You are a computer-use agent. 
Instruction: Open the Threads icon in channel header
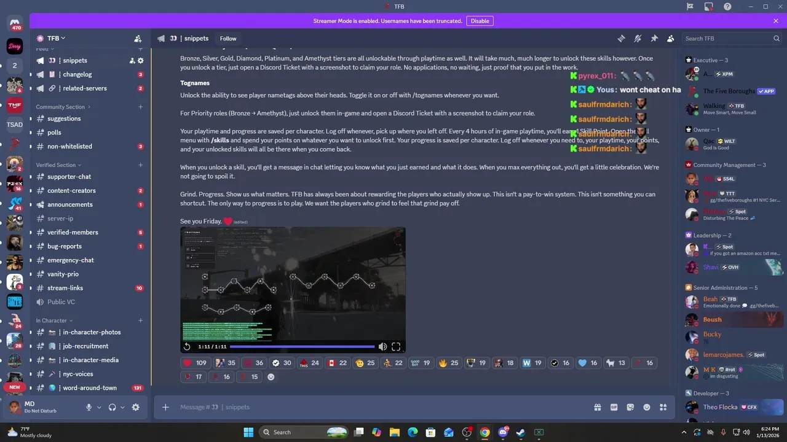[x=621, y=38]
